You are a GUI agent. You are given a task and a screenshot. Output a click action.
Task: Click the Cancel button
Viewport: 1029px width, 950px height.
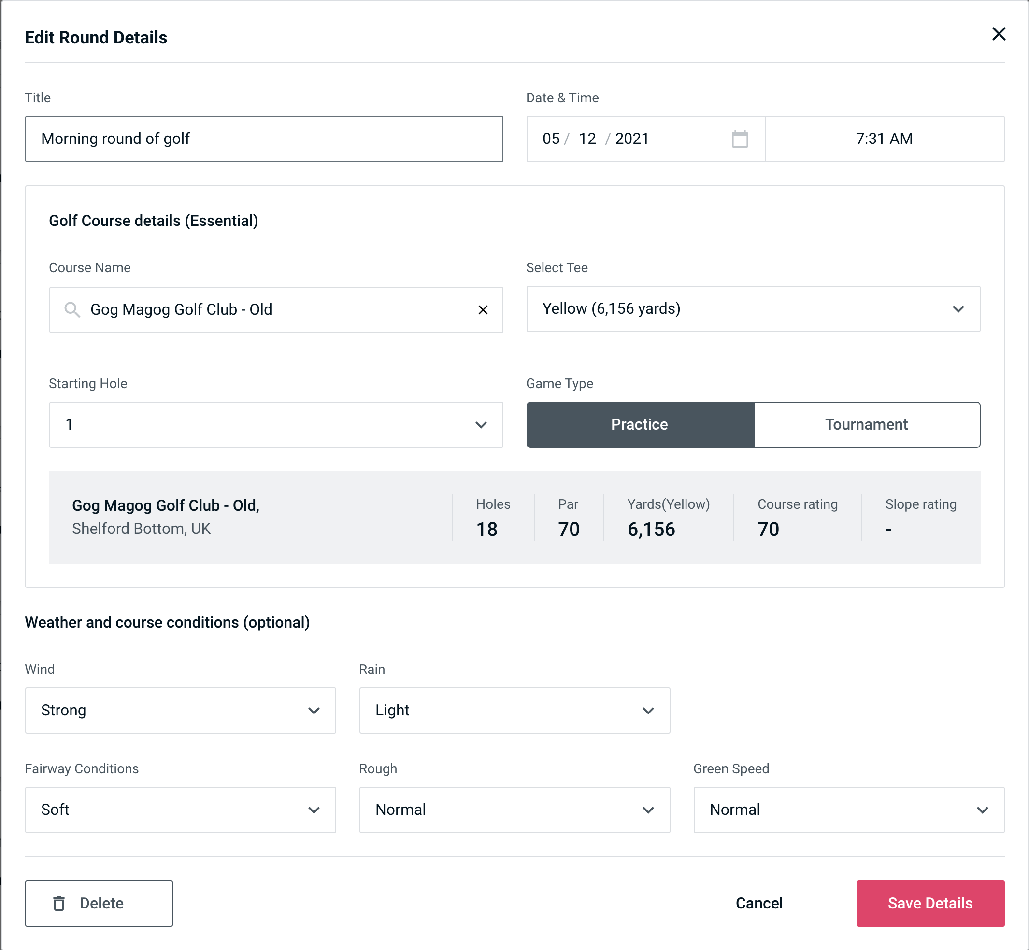coord(757,904)
